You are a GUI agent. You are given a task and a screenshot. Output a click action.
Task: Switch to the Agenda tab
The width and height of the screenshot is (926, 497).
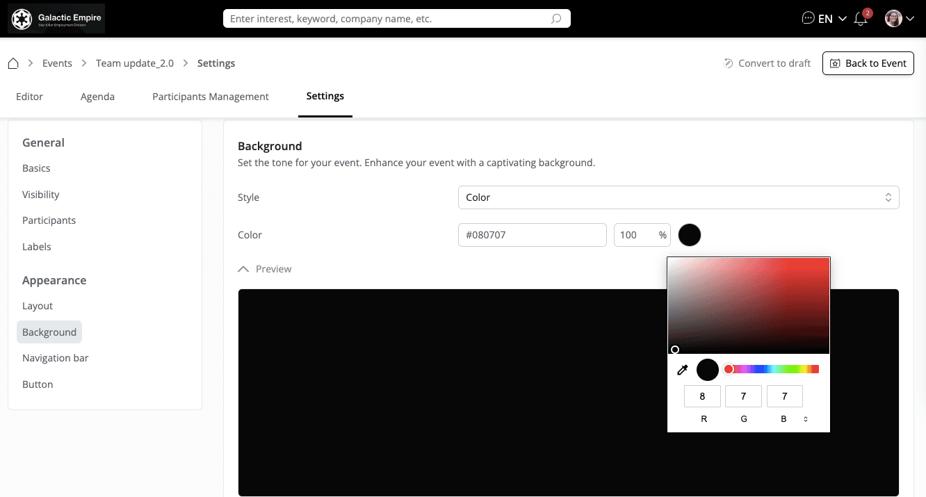[x=97, y=97]
